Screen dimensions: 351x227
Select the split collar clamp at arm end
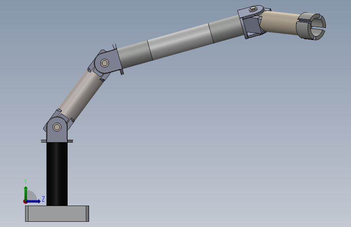pos(311,26)
